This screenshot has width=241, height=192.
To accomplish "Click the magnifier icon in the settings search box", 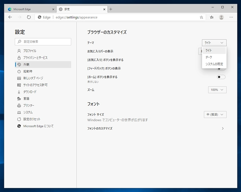I will tap(19, 42).
